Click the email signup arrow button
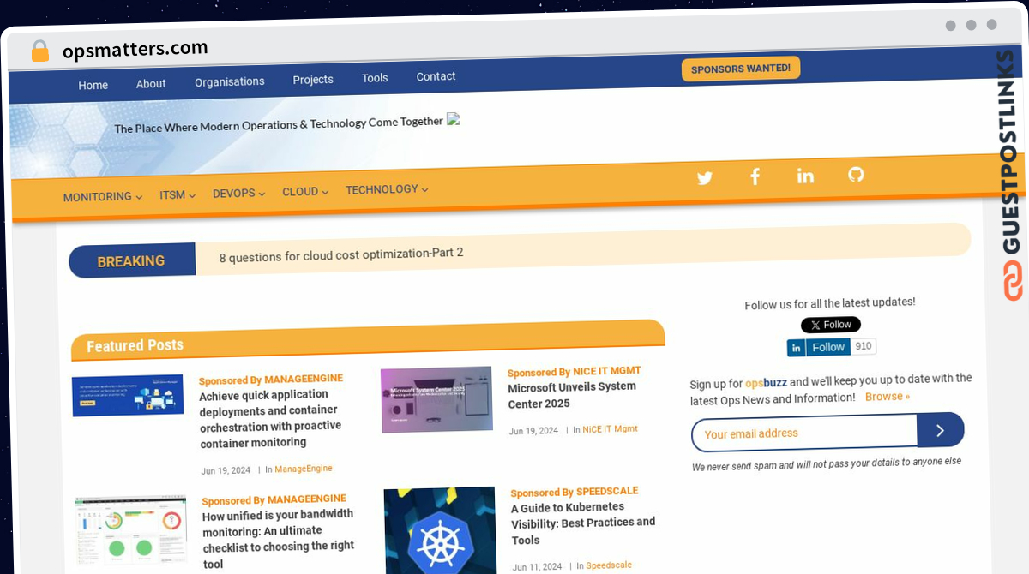Viewport: 1029px width, 574px height. (940, 430)
